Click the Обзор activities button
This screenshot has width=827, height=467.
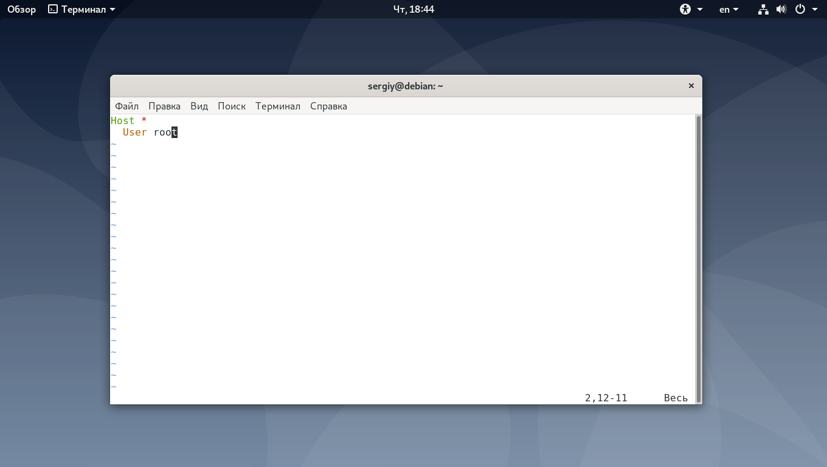pyautogui.click(x=22, y=9)
